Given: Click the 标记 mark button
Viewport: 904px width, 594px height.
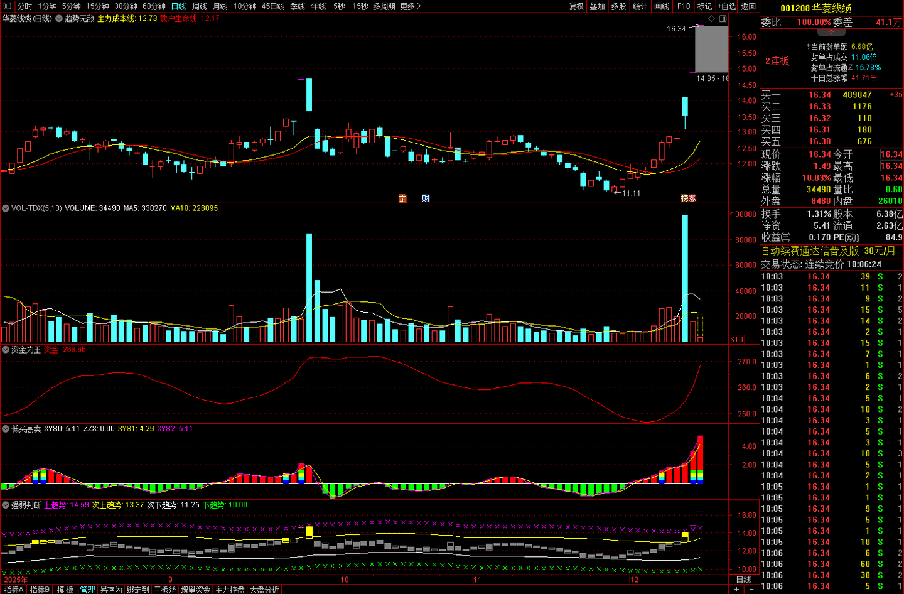Looking at the screenshot, I should [x=704, y=6].
